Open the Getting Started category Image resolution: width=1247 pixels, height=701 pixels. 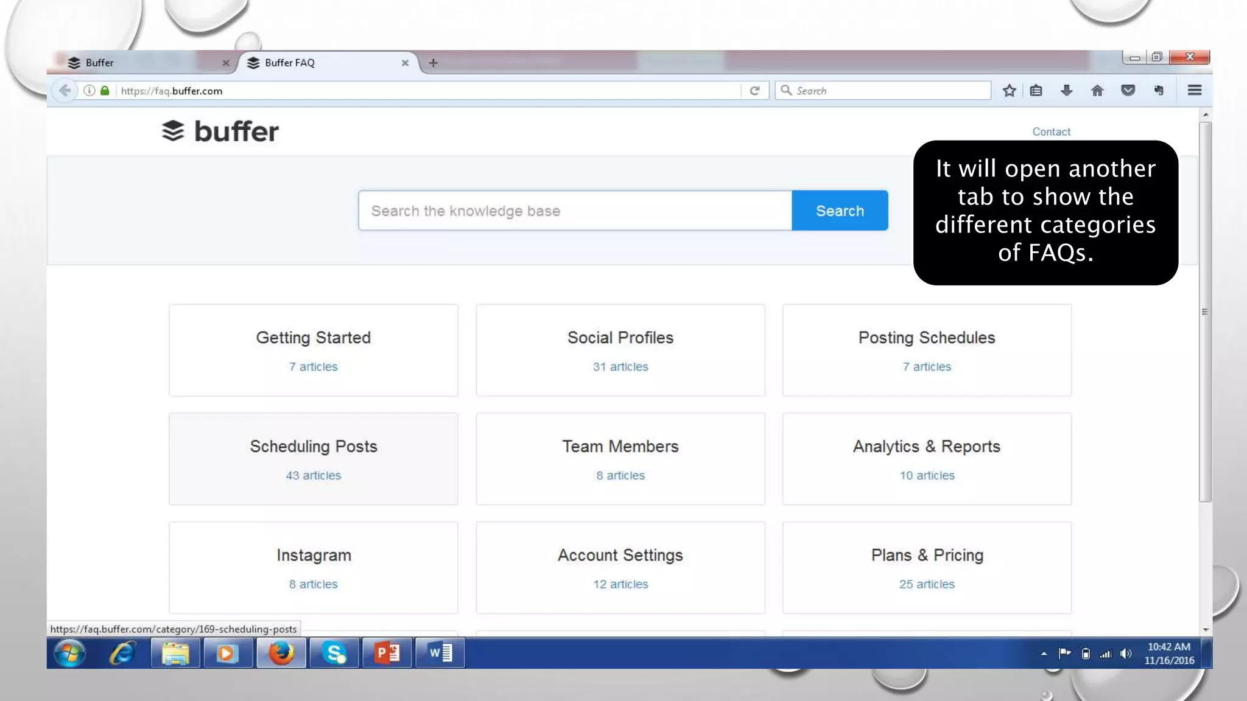[x=313, y=350]
